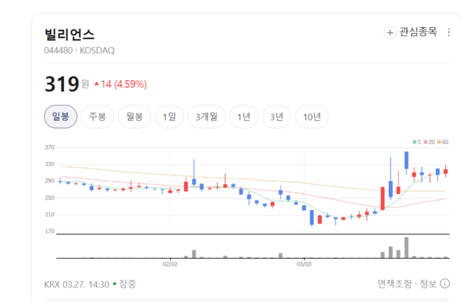The image size is (462, 302).
Task: Open the 면책조항 · 정보 link
Action: click(x=407, y=284)
